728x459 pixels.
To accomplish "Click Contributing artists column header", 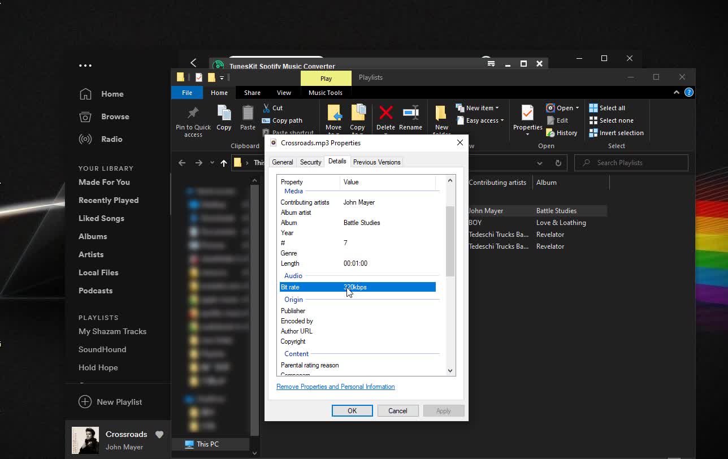I will (x=497, y=183).
